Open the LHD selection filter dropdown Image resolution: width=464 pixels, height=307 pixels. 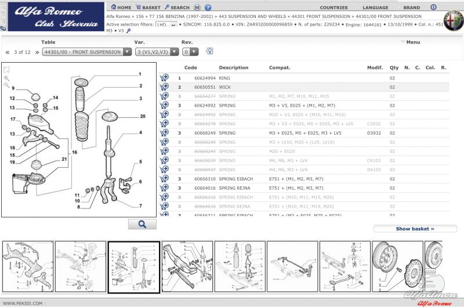pos(166,24)
